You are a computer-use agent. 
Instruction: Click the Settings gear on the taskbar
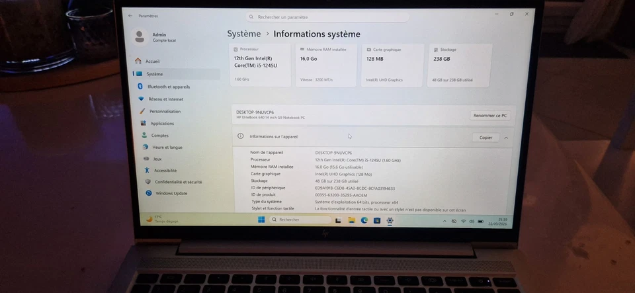tap(390, 220)
